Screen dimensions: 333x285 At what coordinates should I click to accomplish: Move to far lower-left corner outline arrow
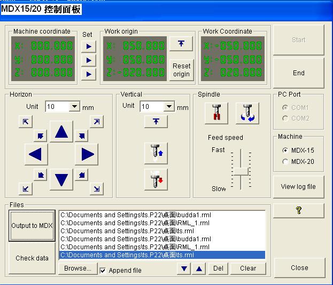click(26, 189)
